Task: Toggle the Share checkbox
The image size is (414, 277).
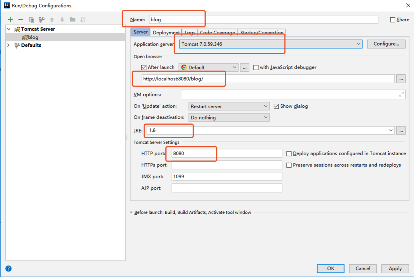Action: coord(393,20)
